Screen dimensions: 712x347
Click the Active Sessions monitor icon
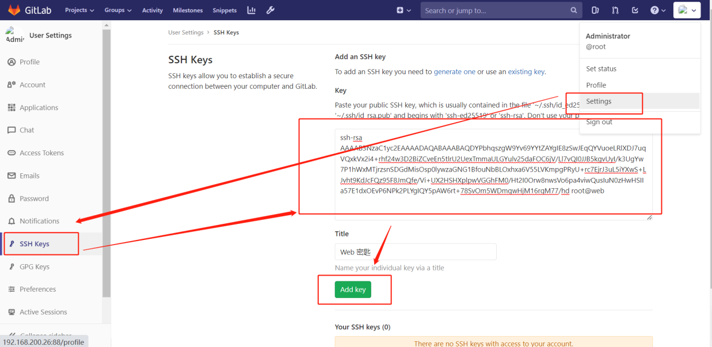coord(12,312)
